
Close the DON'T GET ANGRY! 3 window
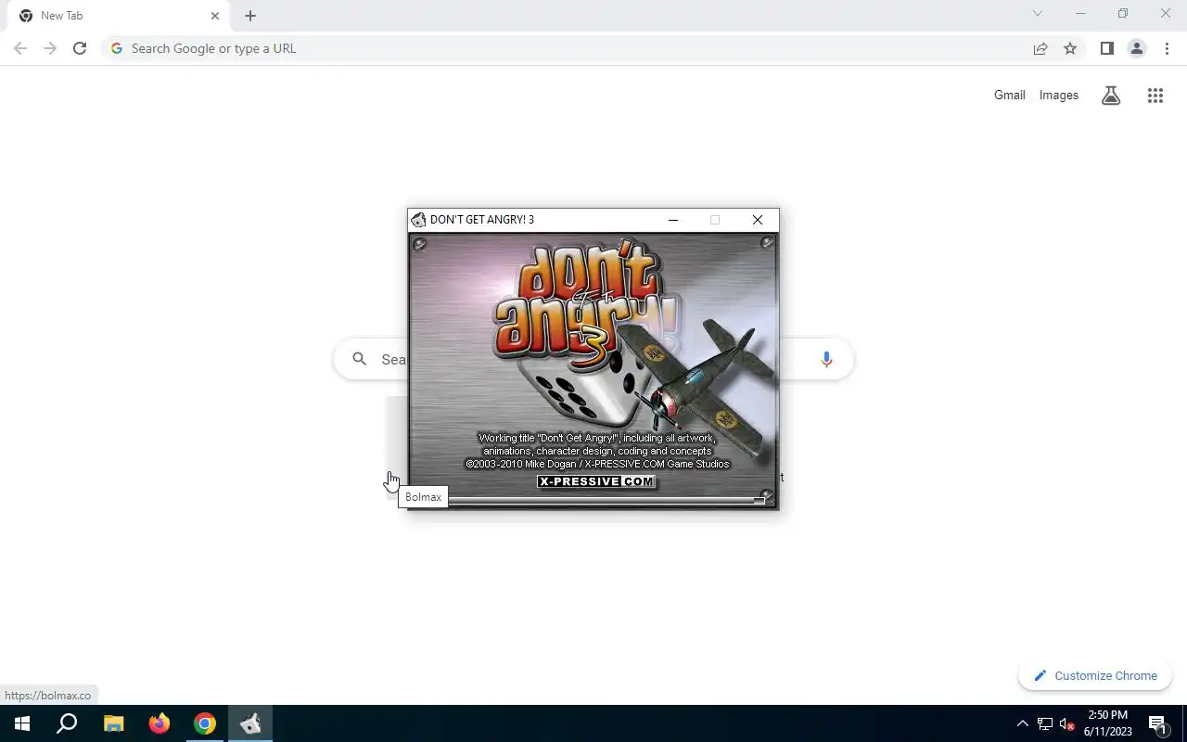[758, 220]
